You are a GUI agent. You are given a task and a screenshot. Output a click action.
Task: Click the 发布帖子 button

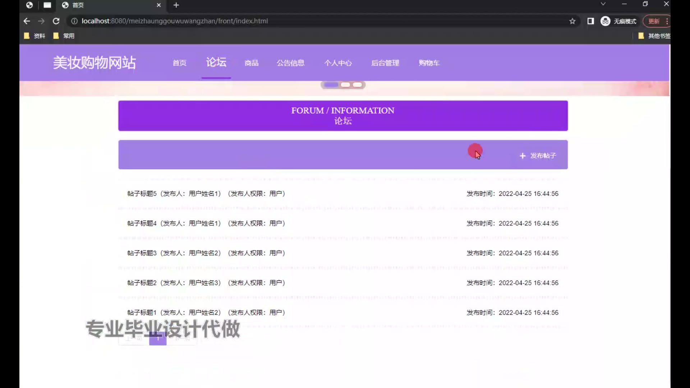[538, 156]
